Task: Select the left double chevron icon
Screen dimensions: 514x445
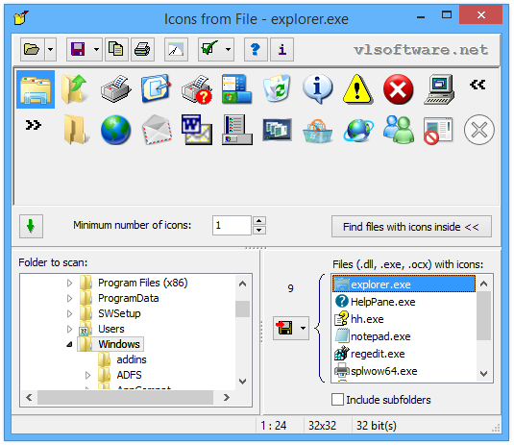Action: coord(477,85)
